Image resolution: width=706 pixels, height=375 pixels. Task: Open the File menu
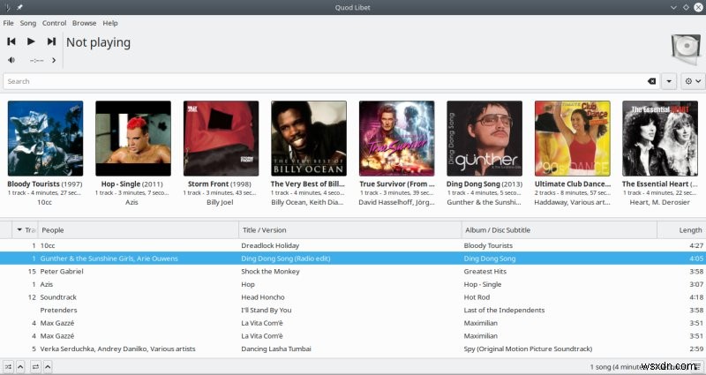pyautogui.click(x=9, y=23)
